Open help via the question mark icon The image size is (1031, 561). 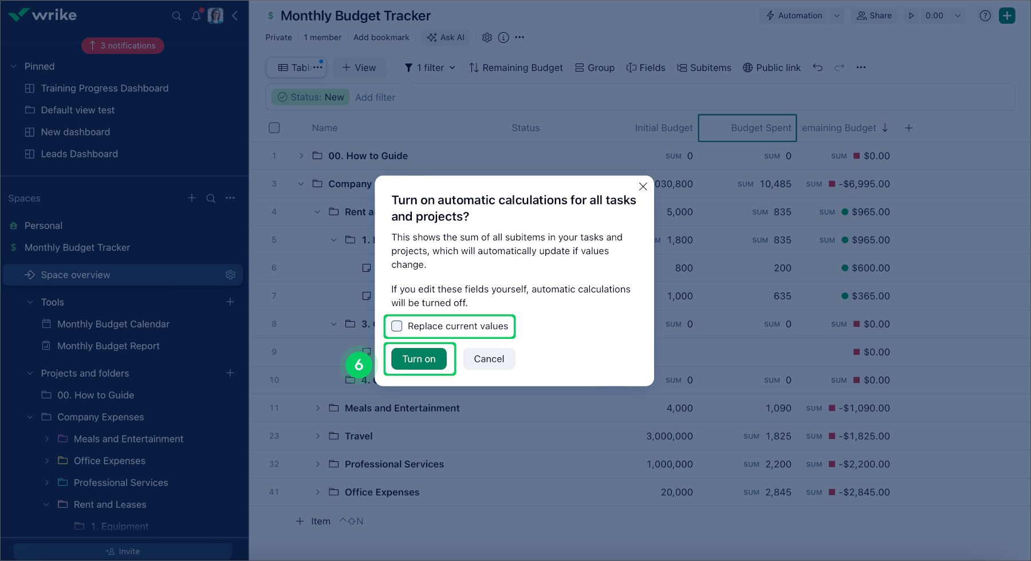985,15
